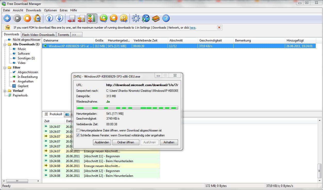
Task: Click '[Abschnitt 11] - Begonnen' log entry
Action: (x=102, y=156)
